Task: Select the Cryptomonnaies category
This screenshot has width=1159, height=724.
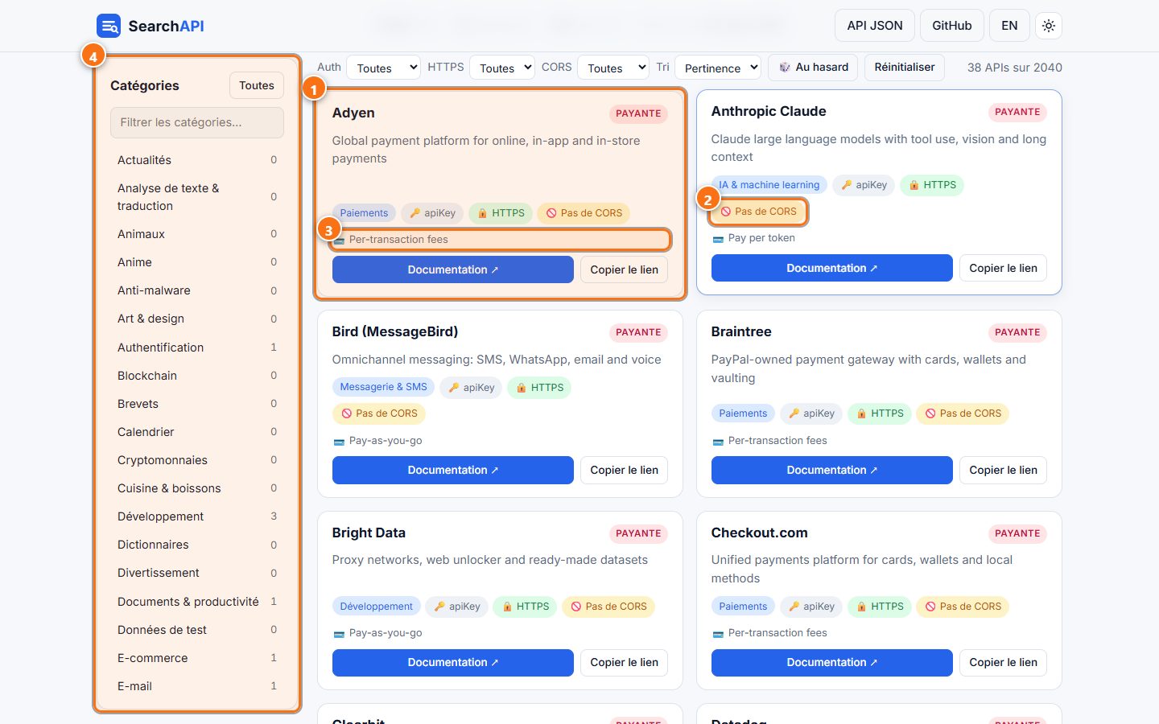Action: [x=197, y=460]
